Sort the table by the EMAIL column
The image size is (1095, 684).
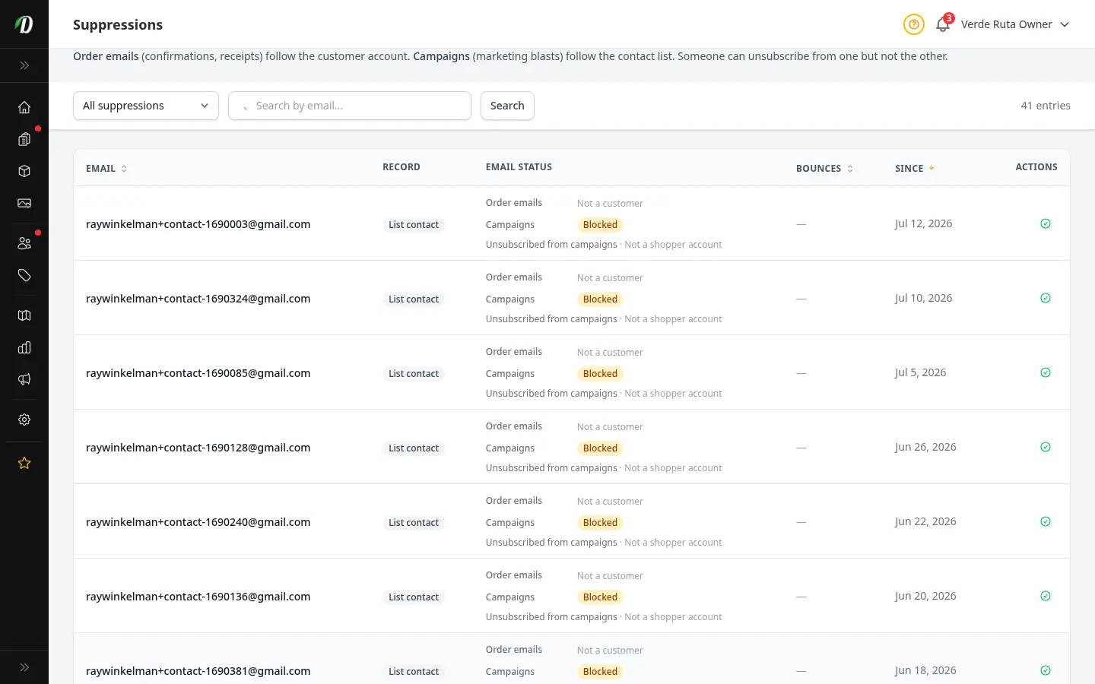coord(106,169)
